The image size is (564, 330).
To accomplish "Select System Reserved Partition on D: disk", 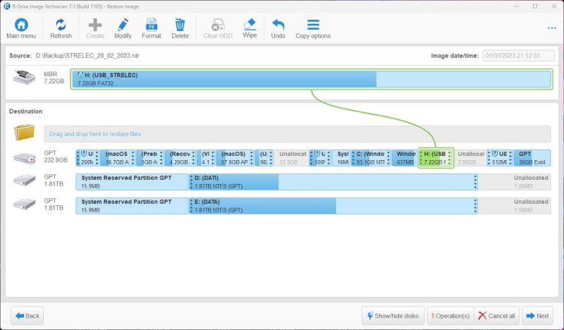I will [132, 182].
